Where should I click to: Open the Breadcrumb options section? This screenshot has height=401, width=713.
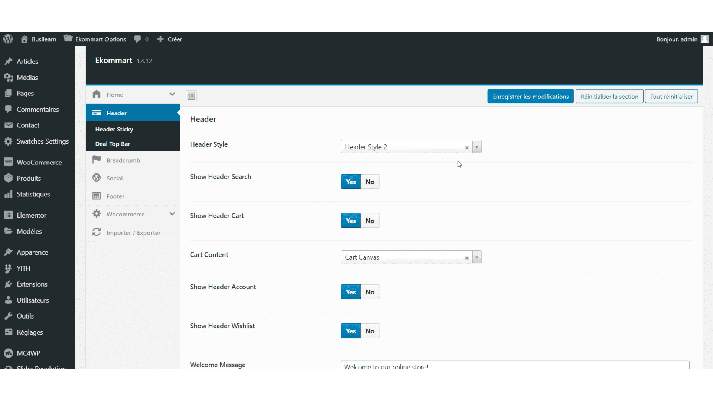133,160
